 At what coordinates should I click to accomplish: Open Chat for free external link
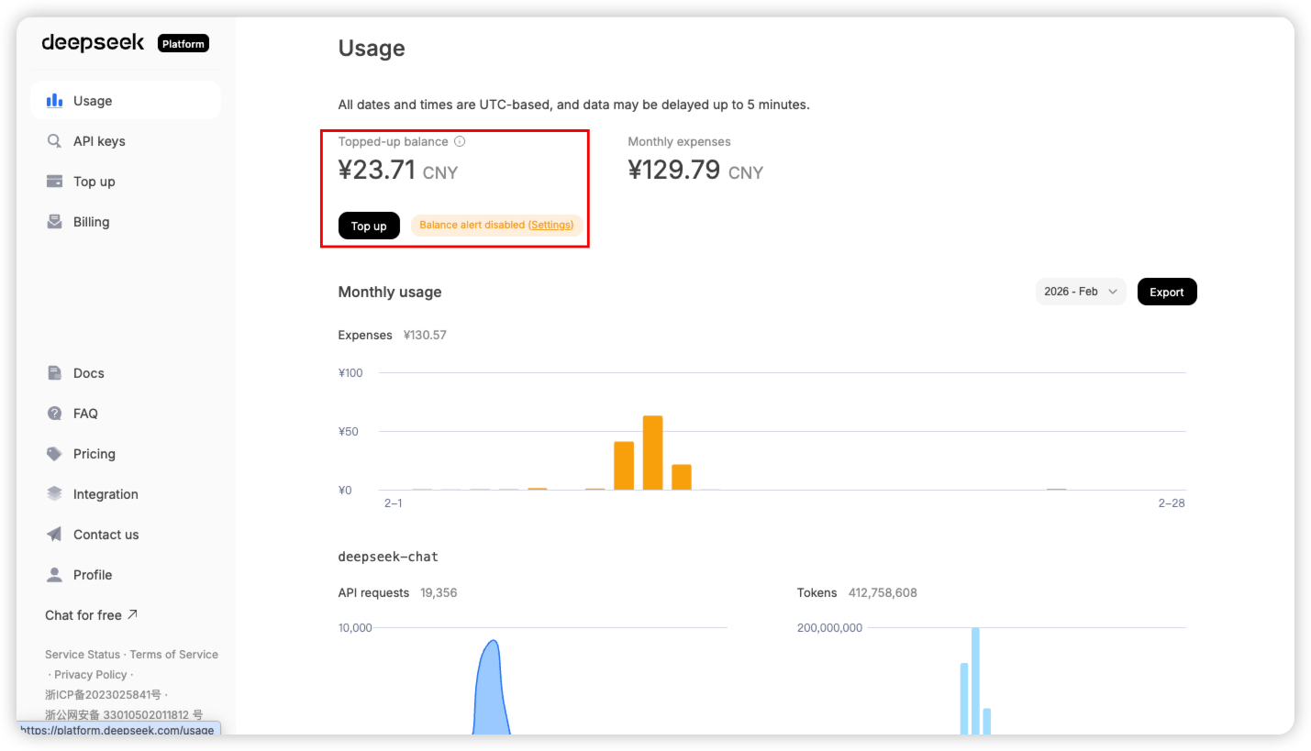click(91, 615)
